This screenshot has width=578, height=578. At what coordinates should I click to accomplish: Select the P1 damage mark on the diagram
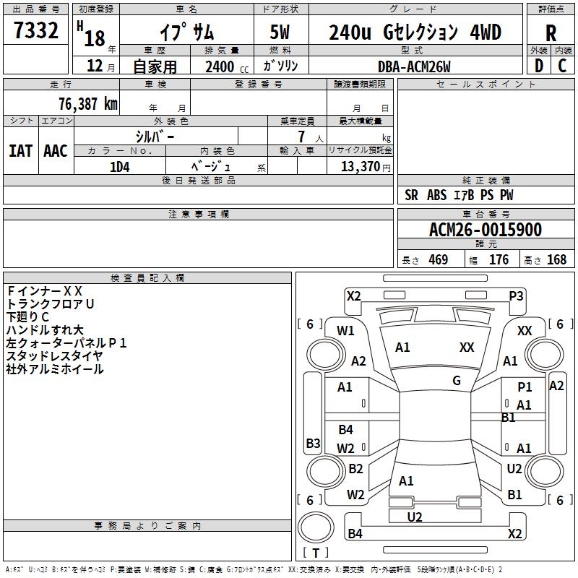click(x=525, y=387)
